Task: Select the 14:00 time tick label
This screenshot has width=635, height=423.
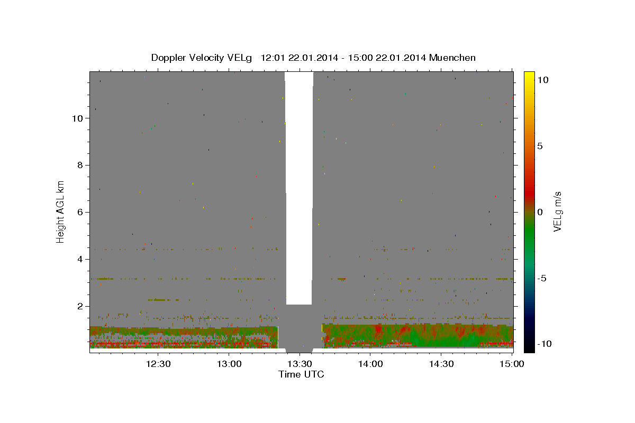Action: tap(370, 364)
